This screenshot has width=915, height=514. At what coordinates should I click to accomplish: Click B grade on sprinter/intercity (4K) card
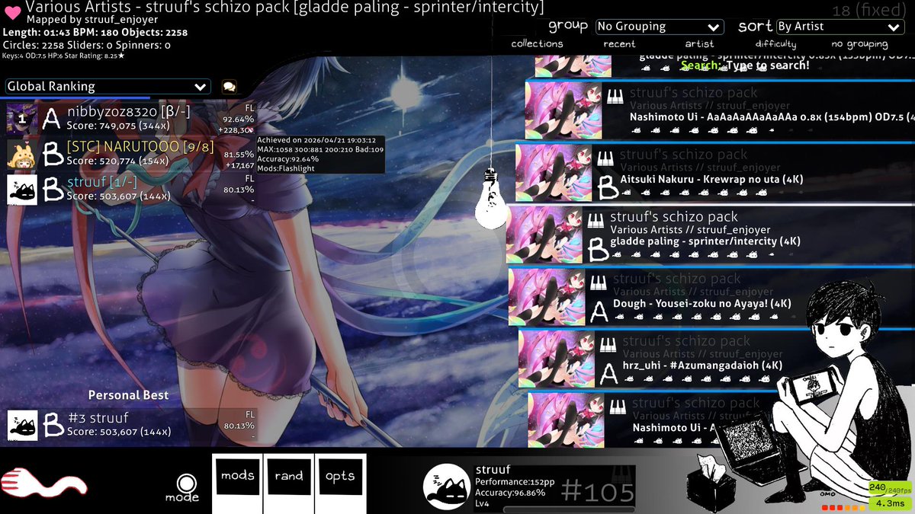point(599,249)
